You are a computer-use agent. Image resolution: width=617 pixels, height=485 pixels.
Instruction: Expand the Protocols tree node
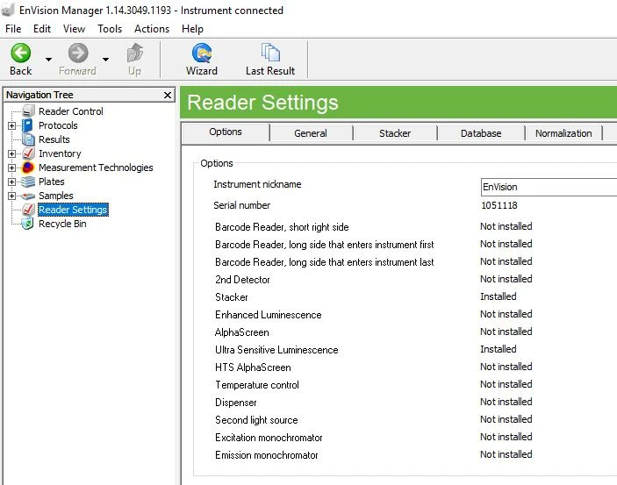[x=11, y=125]
